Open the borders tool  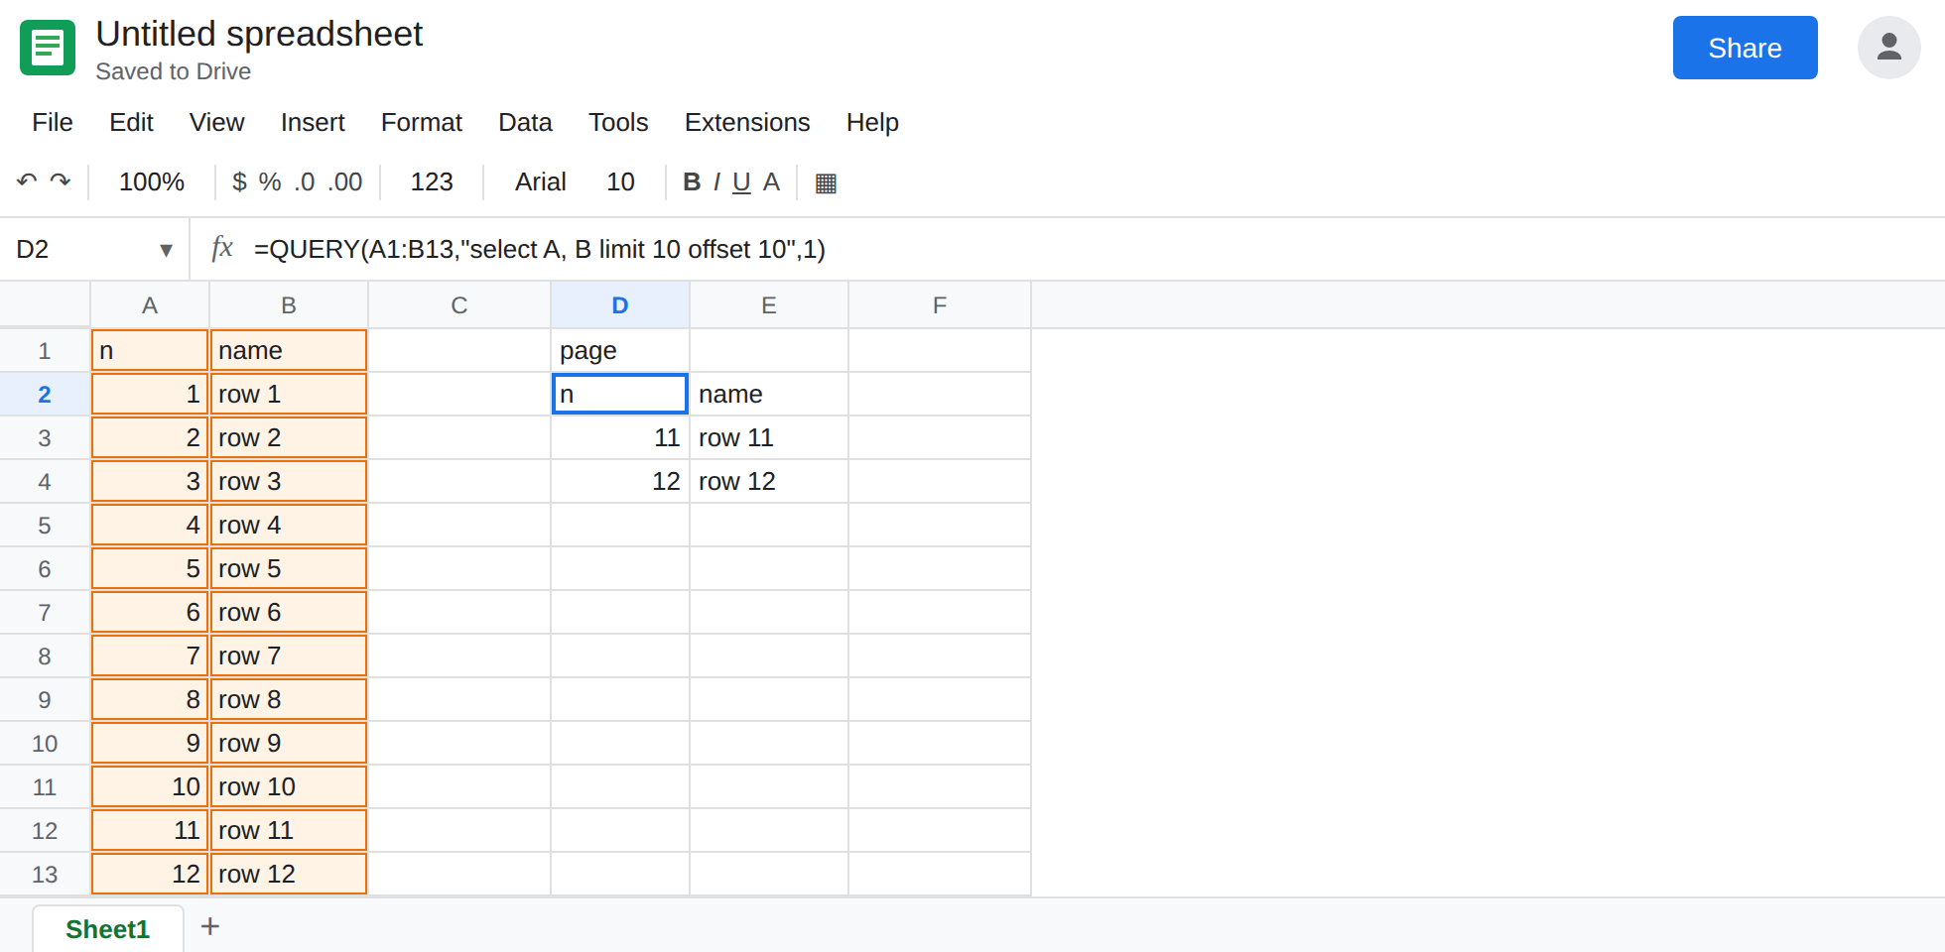coord(826,182)
